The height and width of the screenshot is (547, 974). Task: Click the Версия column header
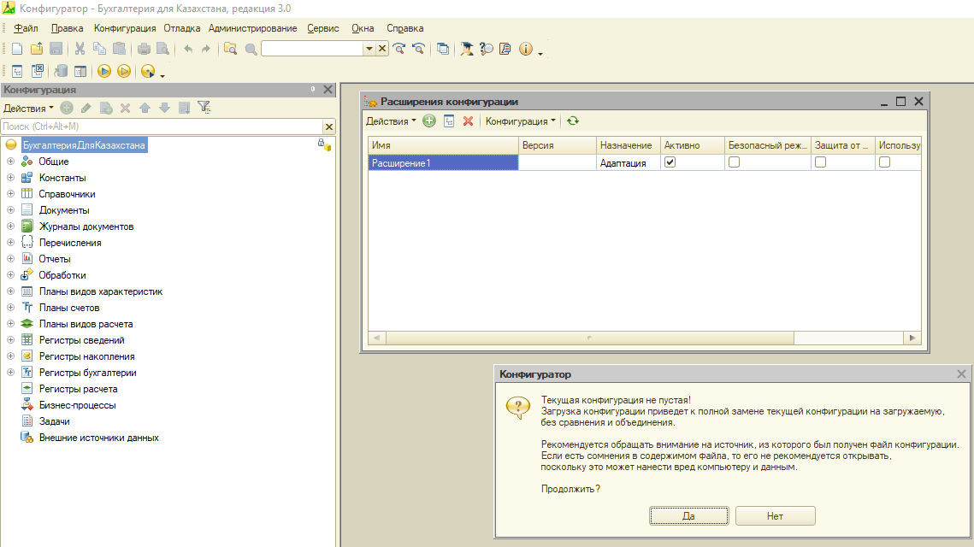pos(558,145)
